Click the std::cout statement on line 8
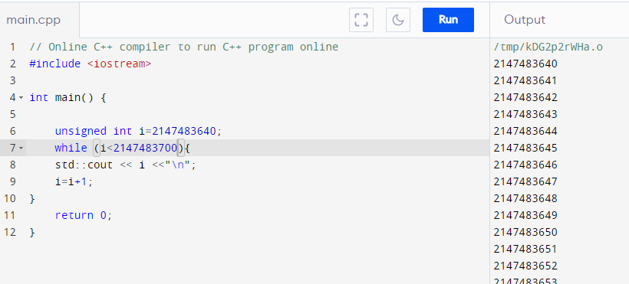The width and height of the screenshot is (629, 284). pos(126,165)
